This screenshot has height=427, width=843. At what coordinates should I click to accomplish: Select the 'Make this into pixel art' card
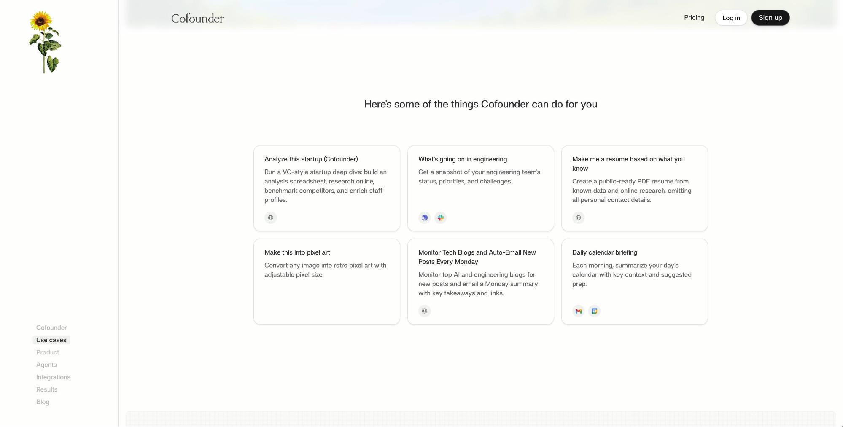click(326, 281)
